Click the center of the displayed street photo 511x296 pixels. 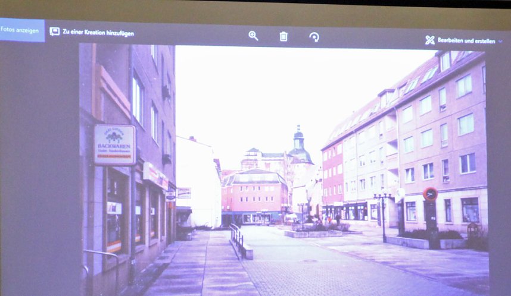pos(283,169)
